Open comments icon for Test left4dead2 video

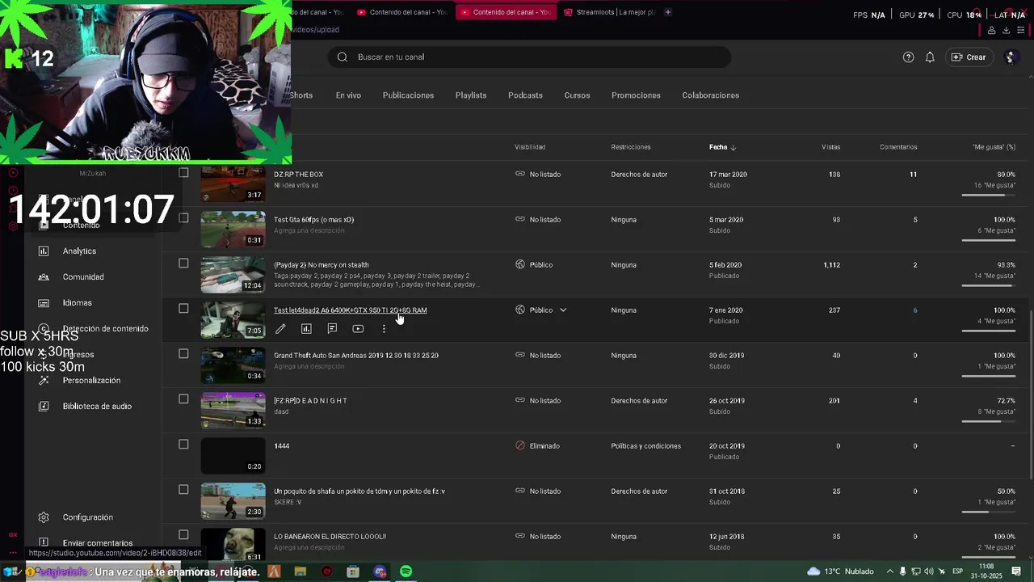[332, 329]
